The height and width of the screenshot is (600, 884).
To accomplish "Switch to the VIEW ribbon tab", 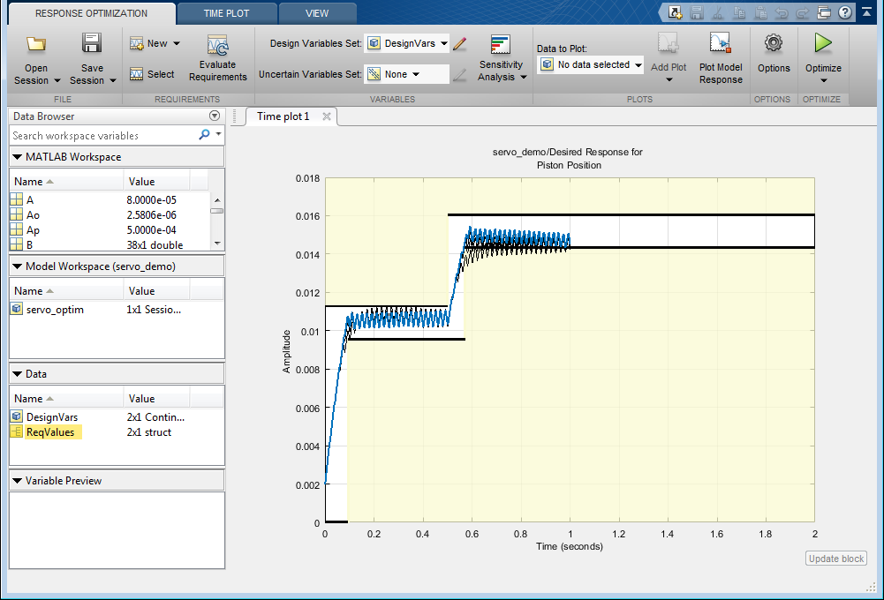I will coord(316,13).
